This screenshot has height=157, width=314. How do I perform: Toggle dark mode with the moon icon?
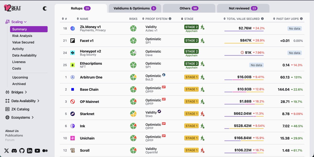pyautogui.click(x=44, y=8)
